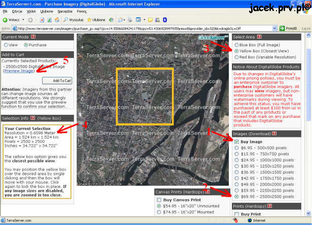This screenshot has height=225, width=312.
Task: Open the address bar dropdown arrow
Action: (274, 28)
